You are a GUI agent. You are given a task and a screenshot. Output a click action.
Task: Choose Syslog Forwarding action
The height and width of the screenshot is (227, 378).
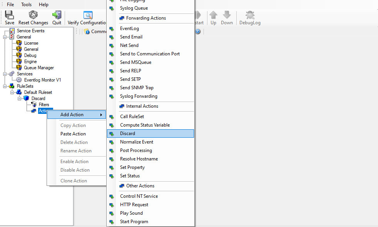139,96
